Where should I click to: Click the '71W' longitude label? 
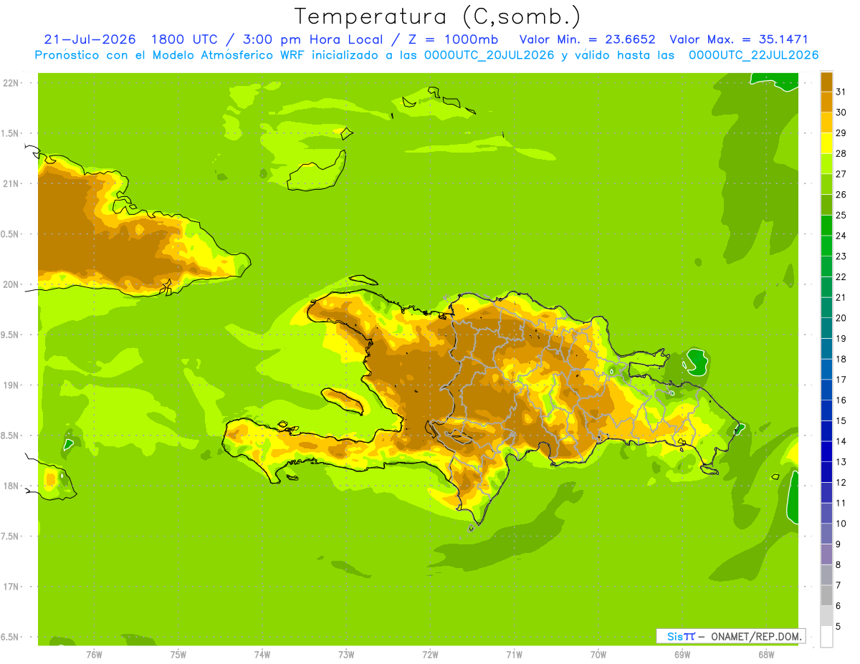pyautogui.click(x=514, y=655)
